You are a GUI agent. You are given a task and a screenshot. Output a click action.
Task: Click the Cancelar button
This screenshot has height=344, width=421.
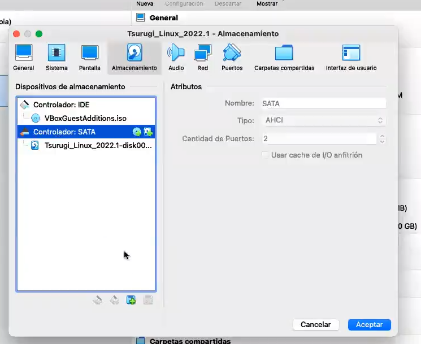[x=316, y=325]
